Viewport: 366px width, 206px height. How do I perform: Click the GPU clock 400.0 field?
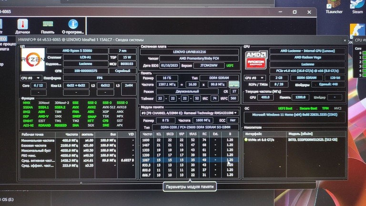pos(265,97)
